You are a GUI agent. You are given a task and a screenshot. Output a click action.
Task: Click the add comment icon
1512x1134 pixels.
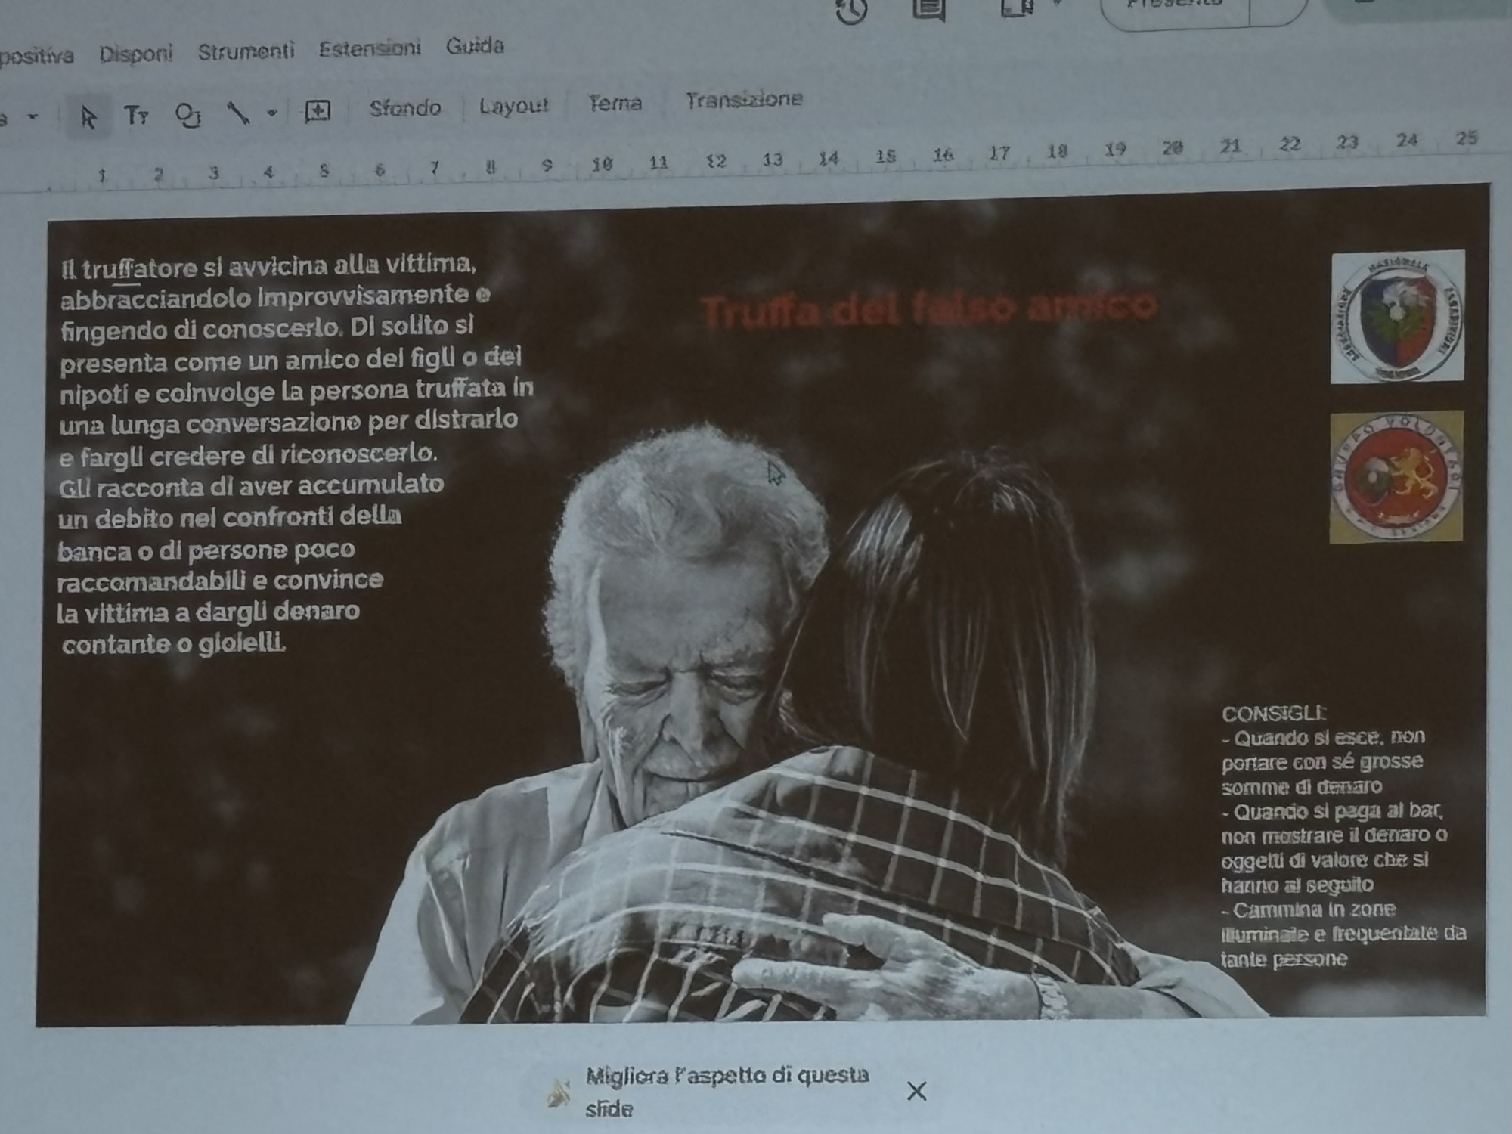pos(317,112)
